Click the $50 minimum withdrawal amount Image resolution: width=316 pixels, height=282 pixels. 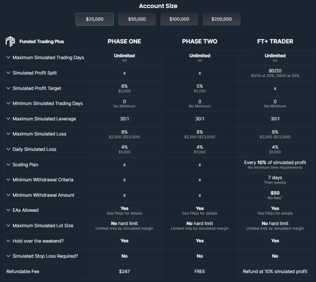pyautogui.click(x=275, y=193)
